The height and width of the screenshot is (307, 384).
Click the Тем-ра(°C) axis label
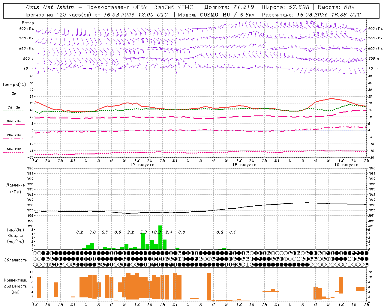(x=14, y=85)
